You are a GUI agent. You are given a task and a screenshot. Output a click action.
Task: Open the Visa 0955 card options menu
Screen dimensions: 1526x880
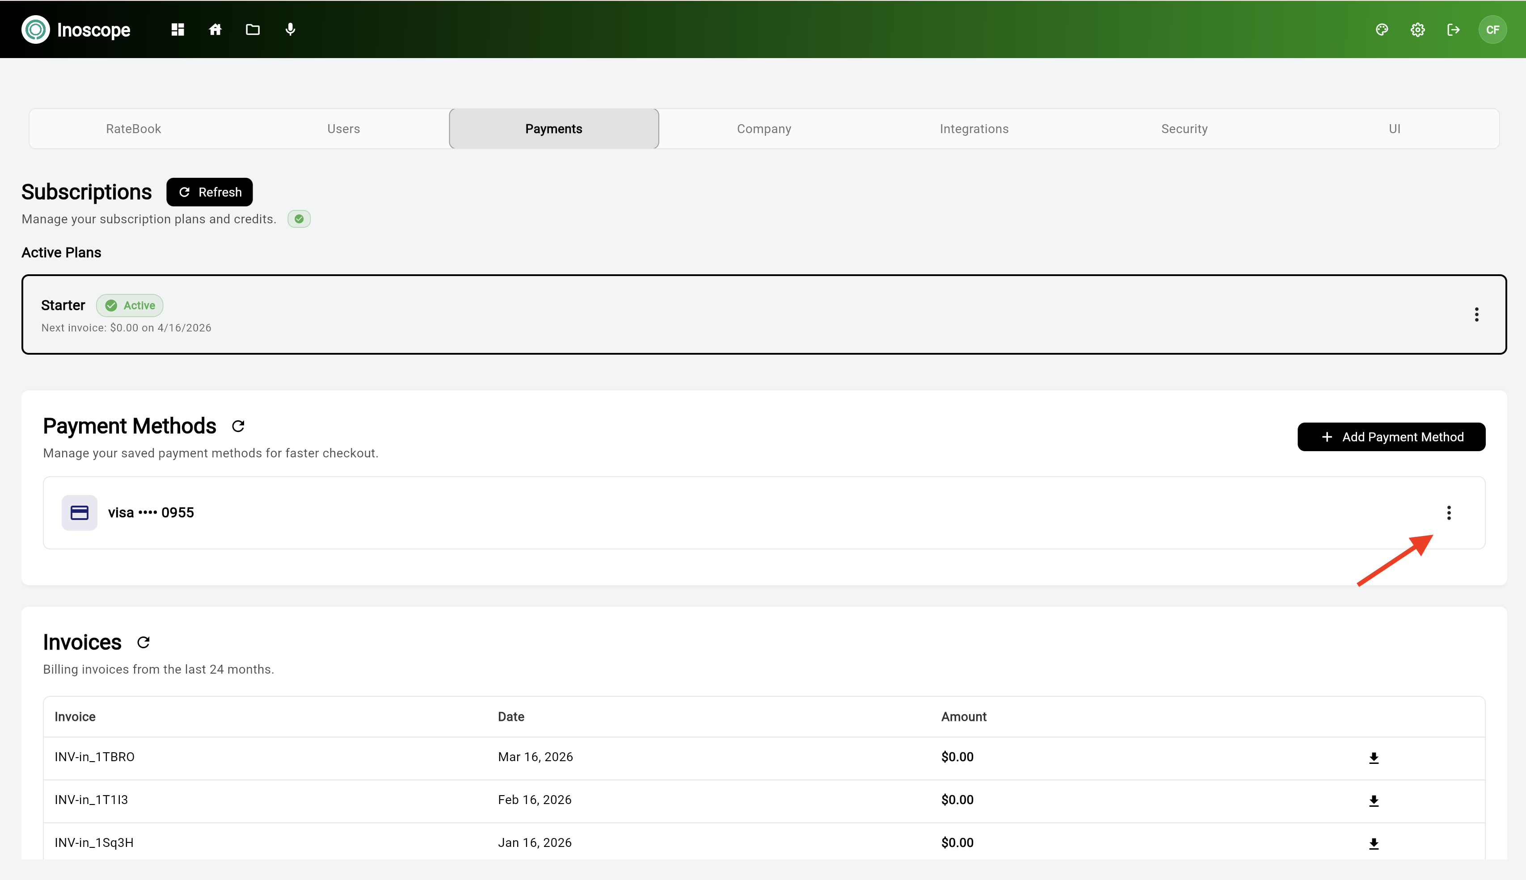click(1449, 512)
